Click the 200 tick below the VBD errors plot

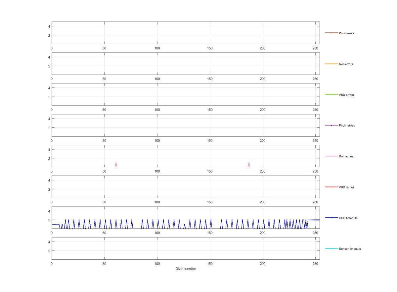click(x=263, y=110)
